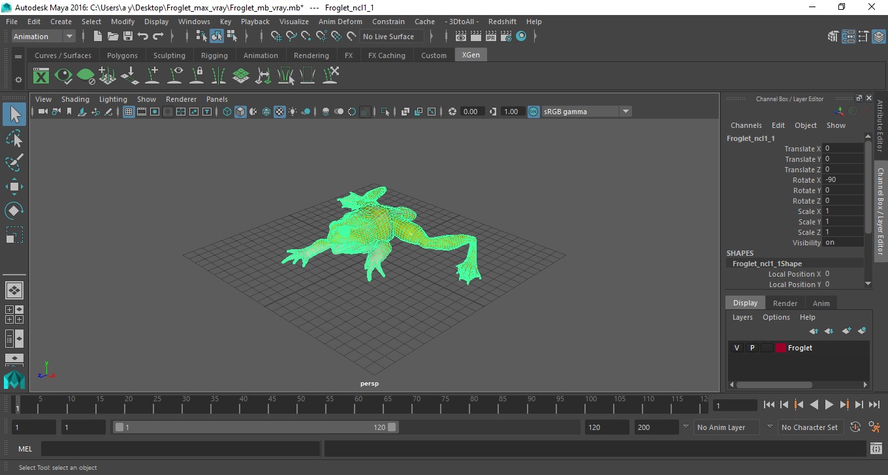888x475 pixels.
Task: Open the XGen window icon on shelf
Action: coord(41,76)
